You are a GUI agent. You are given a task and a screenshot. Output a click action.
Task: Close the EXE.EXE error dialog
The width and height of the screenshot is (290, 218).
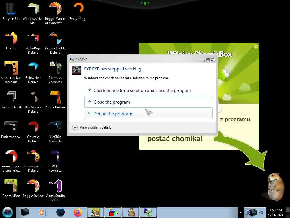tap(213, 60)
